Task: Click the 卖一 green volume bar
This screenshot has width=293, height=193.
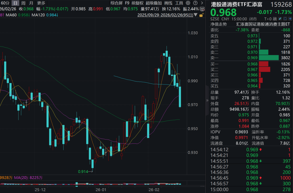Action: point(269,58)
